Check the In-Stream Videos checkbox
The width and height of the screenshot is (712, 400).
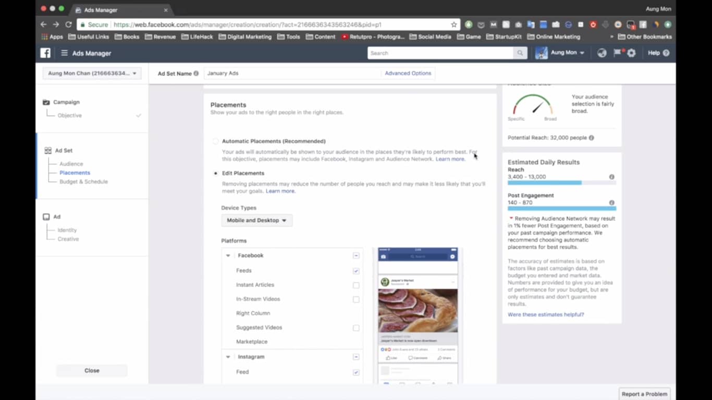356,299
